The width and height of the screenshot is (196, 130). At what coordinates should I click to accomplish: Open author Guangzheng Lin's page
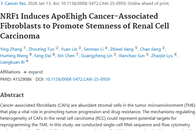pyautogui.click(x=97, y=56)
